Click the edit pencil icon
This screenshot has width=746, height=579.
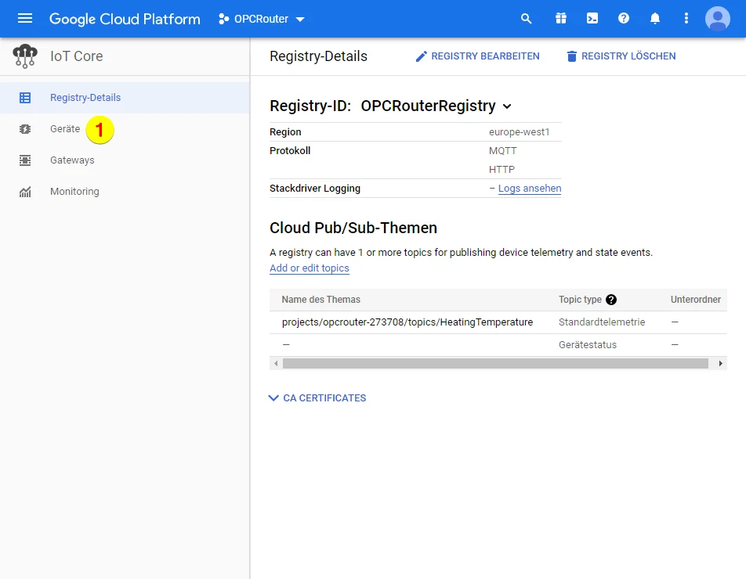[421, 56]
